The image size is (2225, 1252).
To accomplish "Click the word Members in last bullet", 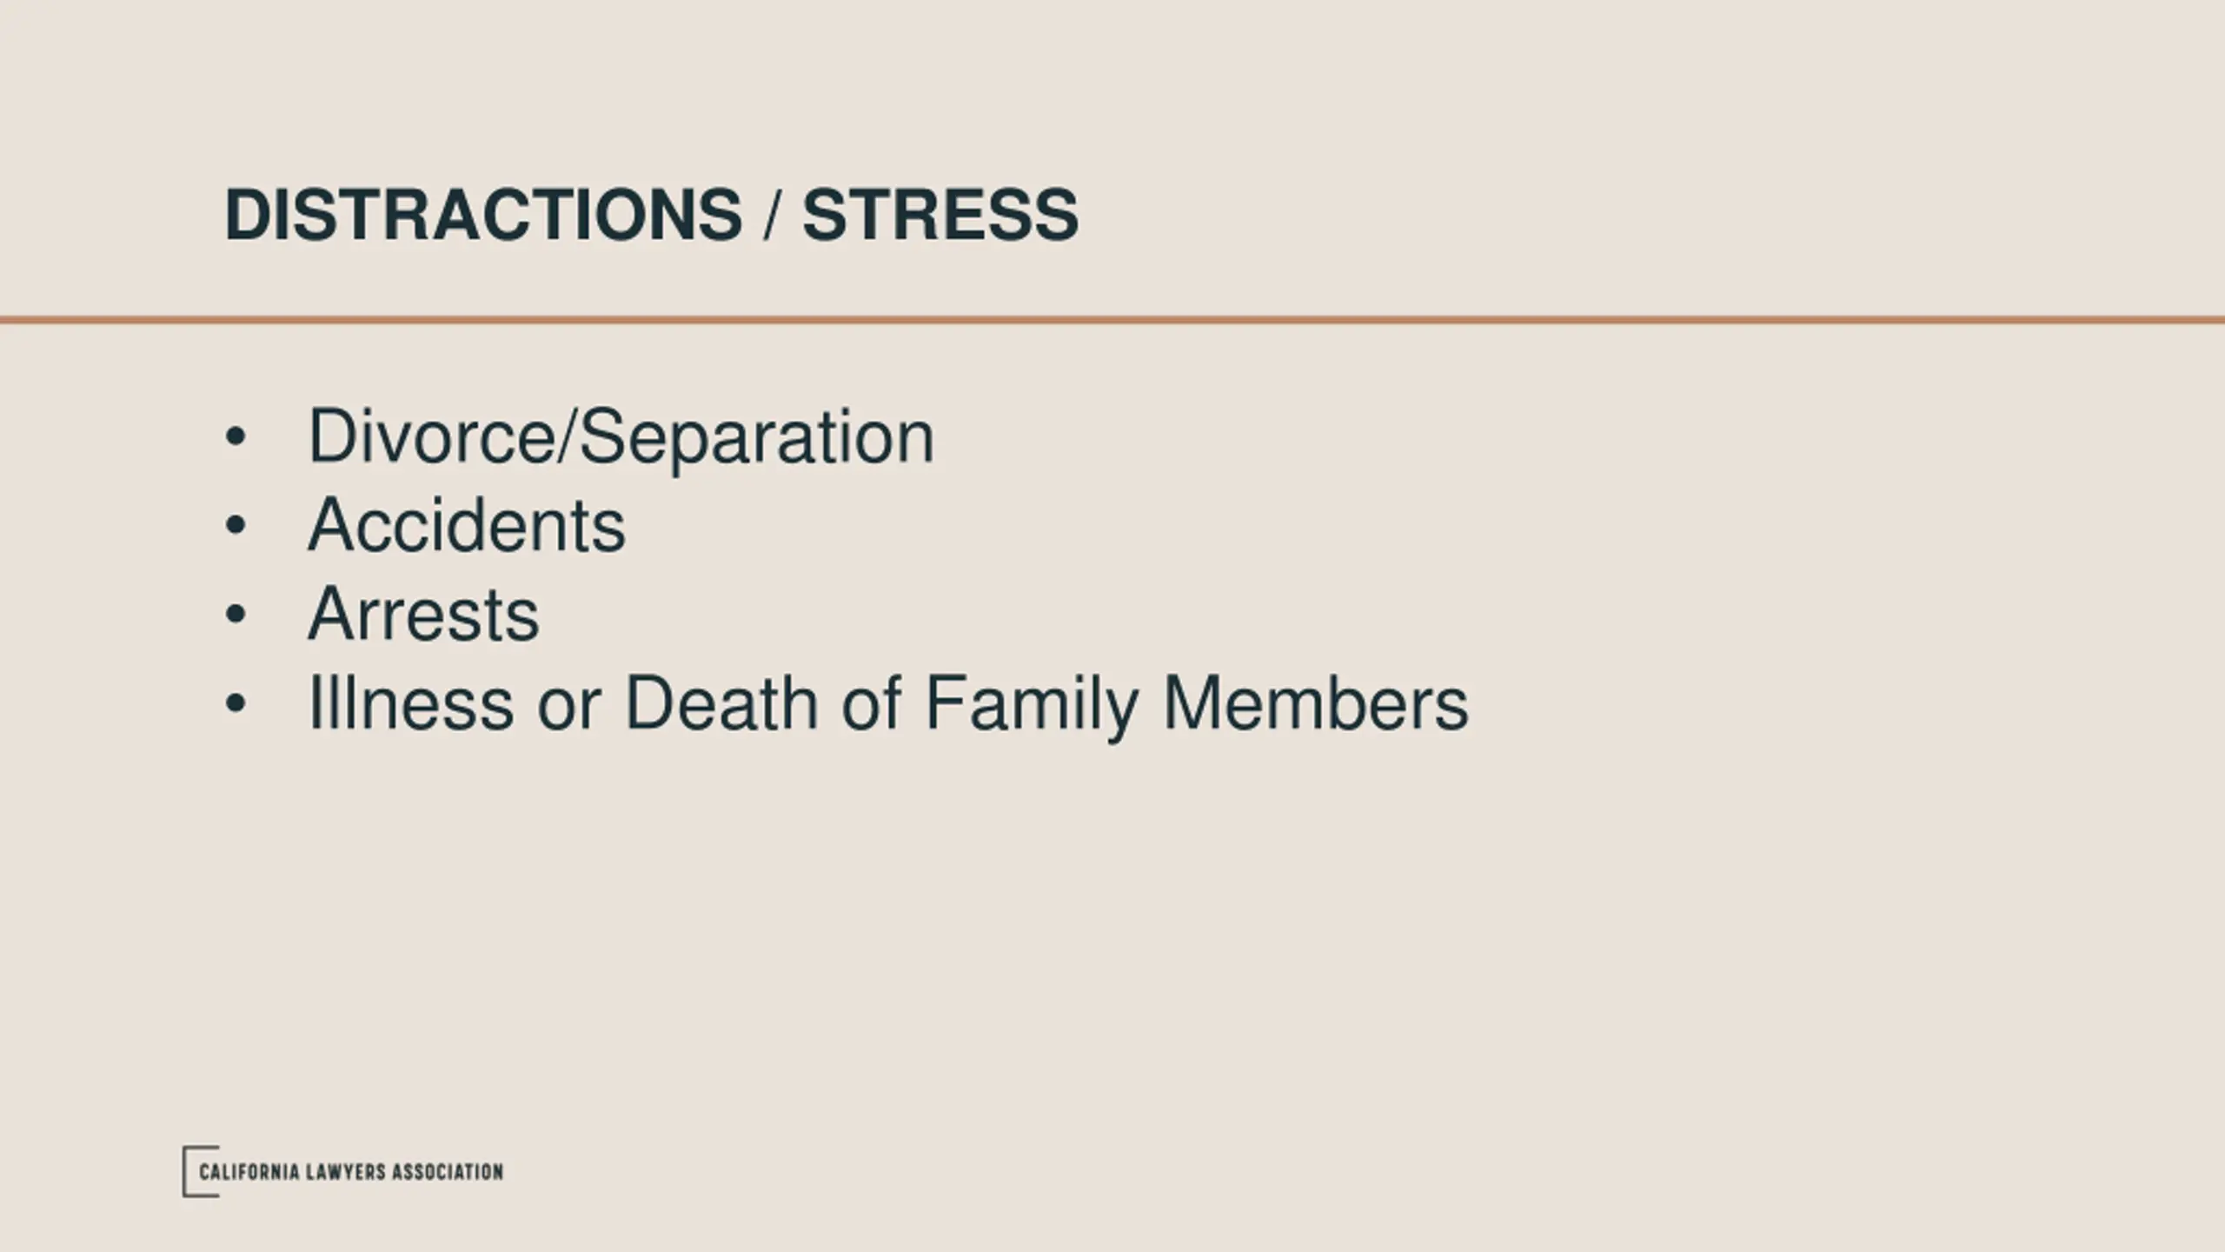I will pos(1316,703).
